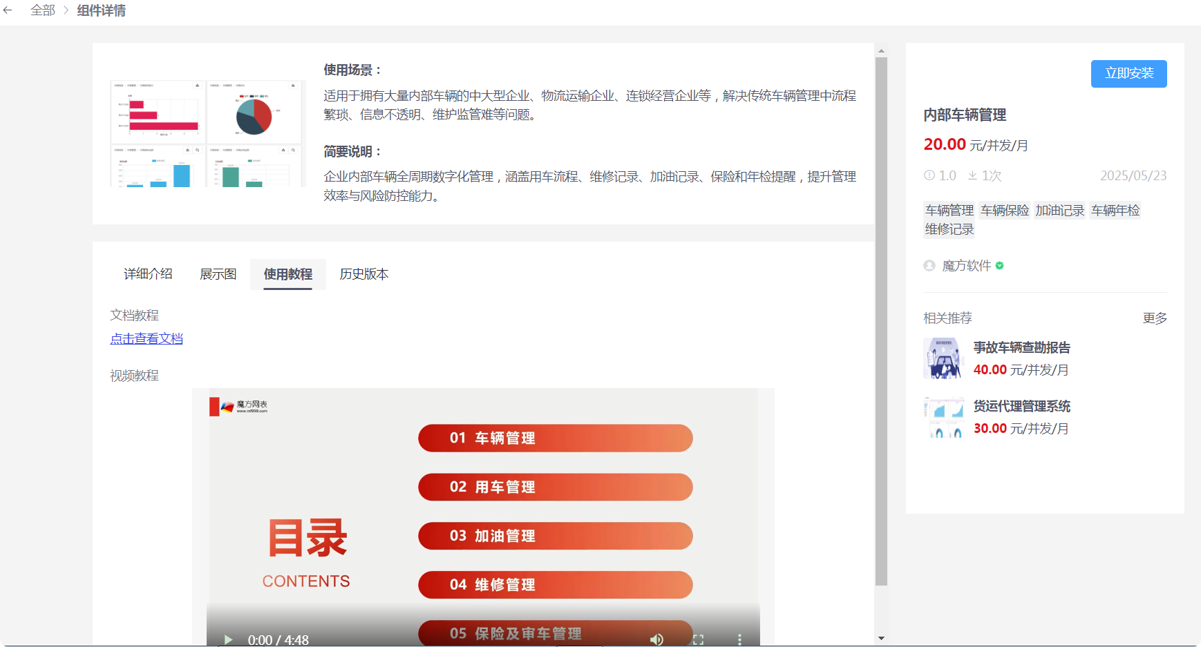The width and height of the screenshot is (1201, 647).
Task: Enter fullscreen for the tutorial video
Action: [x=698, y=639]
